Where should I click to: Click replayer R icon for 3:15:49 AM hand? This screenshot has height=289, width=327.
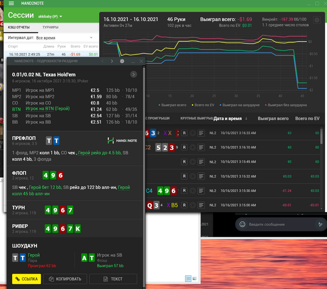(184, 162)
